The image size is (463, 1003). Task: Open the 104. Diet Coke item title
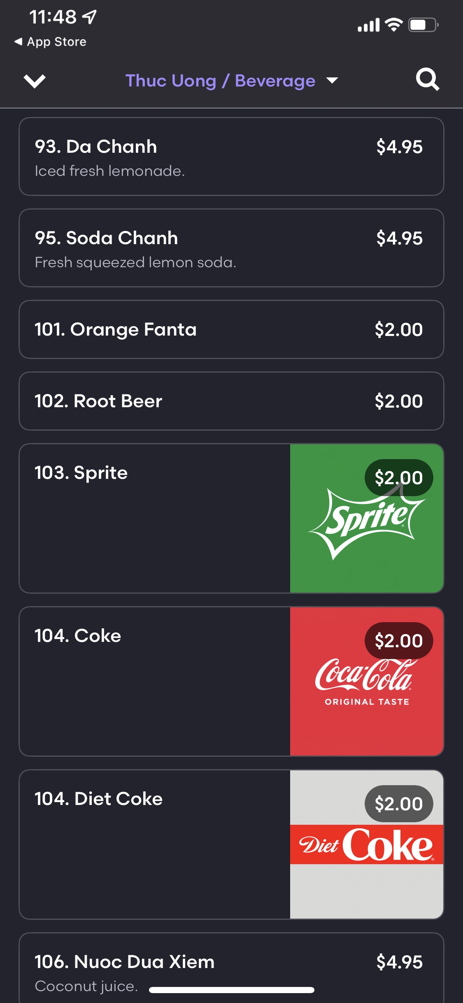(x=98, y=799)
